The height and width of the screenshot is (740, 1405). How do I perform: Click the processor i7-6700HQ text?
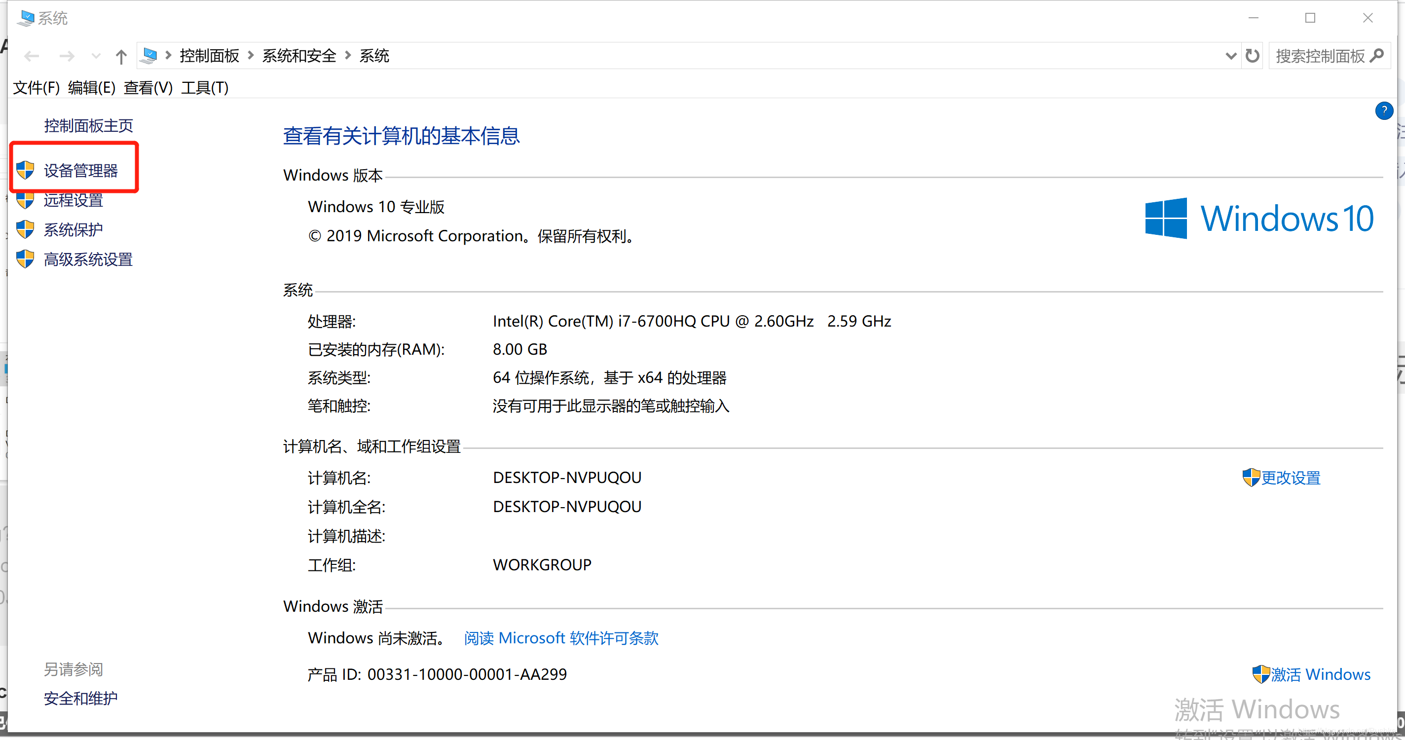tap(692, 321)
